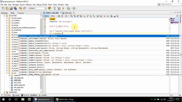Click the Profile Project toolbar icon
This screenshot has width=182, height=102.
point(74,8)
